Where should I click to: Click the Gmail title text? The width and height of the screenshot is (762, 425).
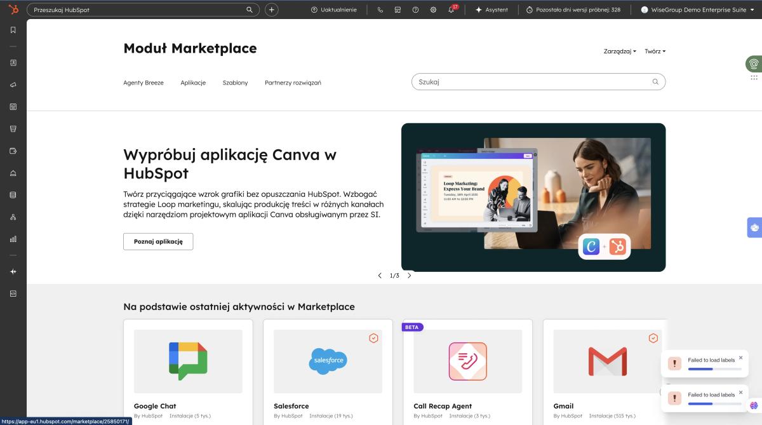(x=563, y=406)
